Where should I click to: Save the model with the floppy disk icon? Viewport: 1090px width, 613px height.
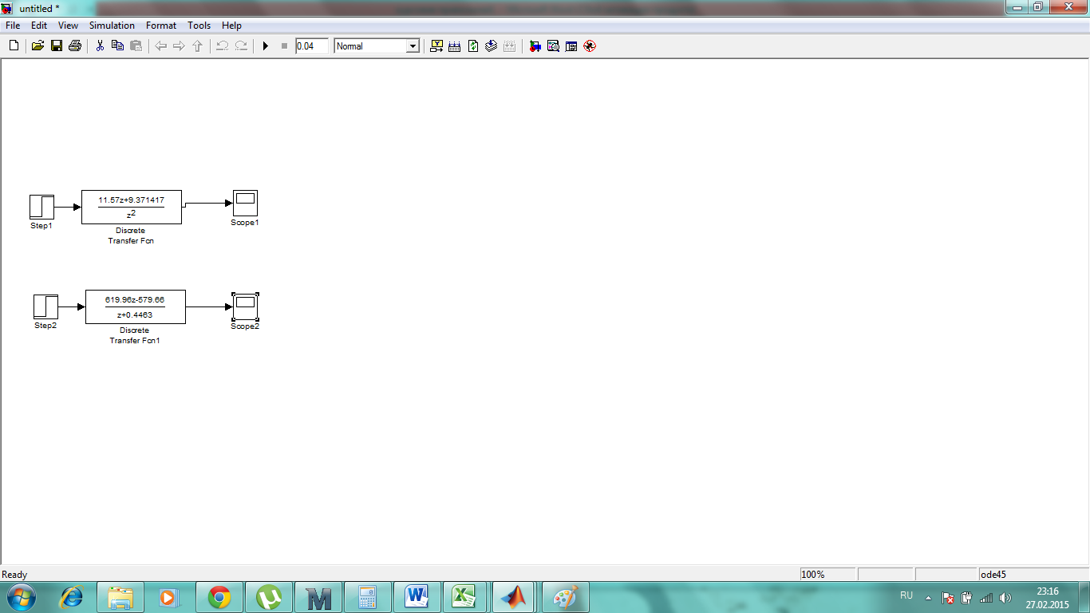[57, 46]
